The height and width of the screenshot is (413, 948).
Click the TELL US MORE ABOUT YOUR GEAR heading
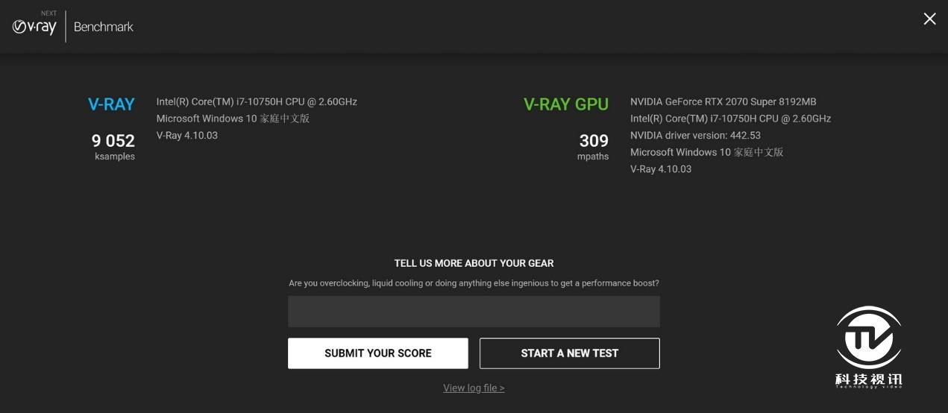pos(474,263)
